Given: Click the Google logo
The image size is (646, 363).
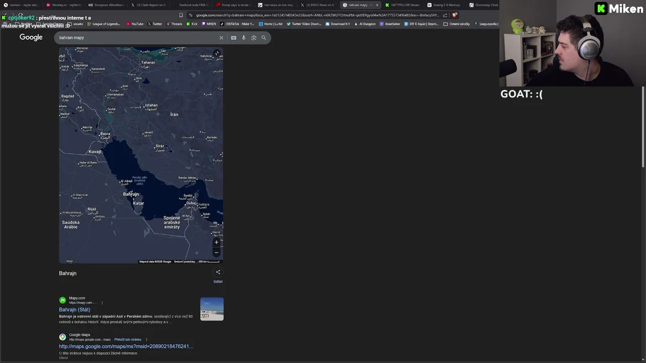Looking at the screenshot, I should pyautogui.click(x=31, y=37).
